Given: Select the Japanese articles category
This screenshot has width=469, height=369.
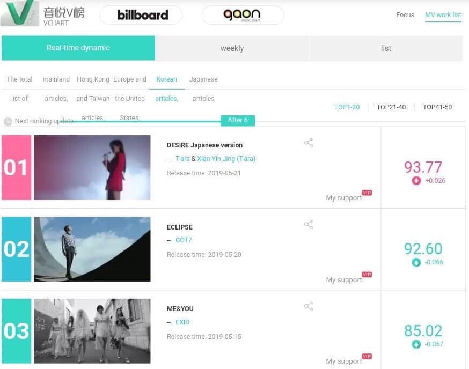Looking at the screenshot, I should click(x=203, y=88).
